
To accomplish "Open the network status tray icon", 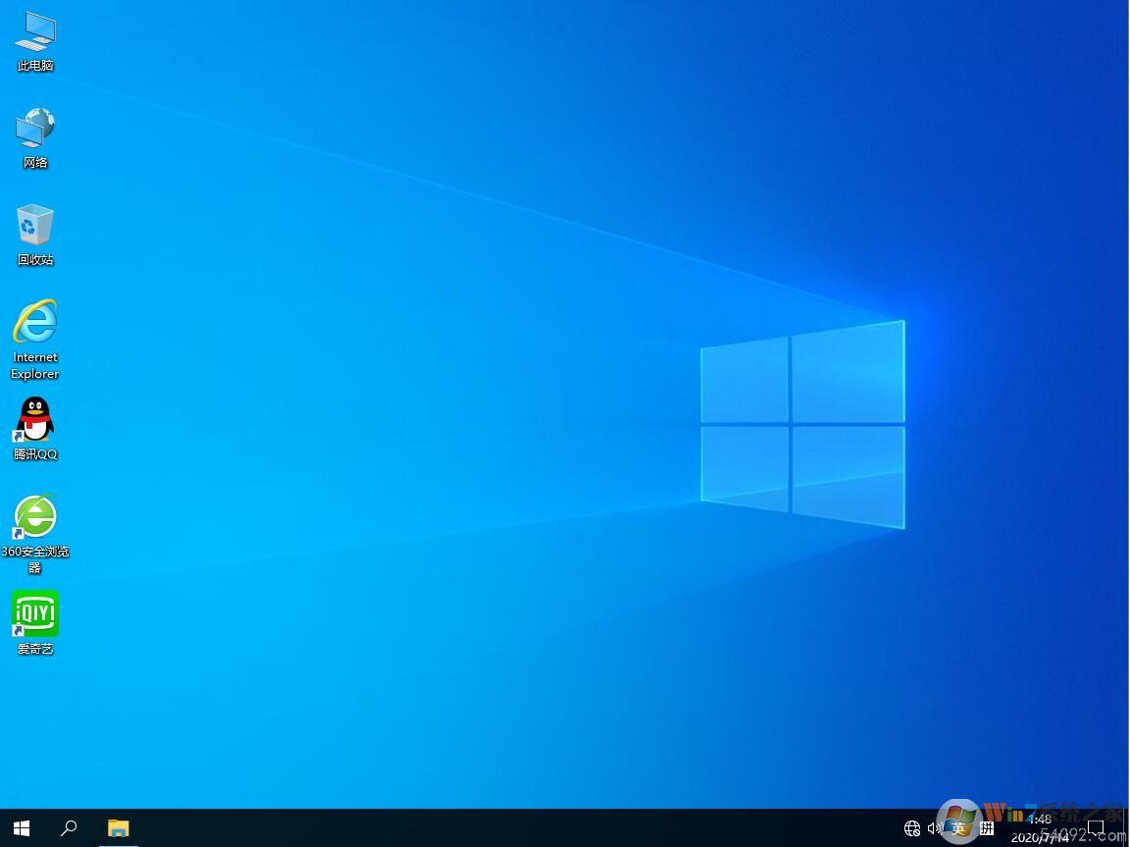I will pos(912,828).
